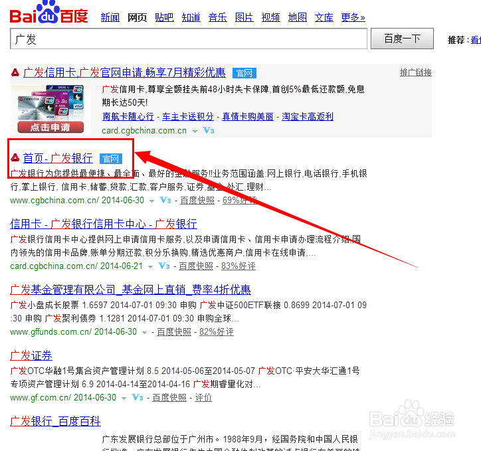Open the 广发银行_百度百科 result
The width and height of the screenshot is (481, 451).
[x=55, y=421]
